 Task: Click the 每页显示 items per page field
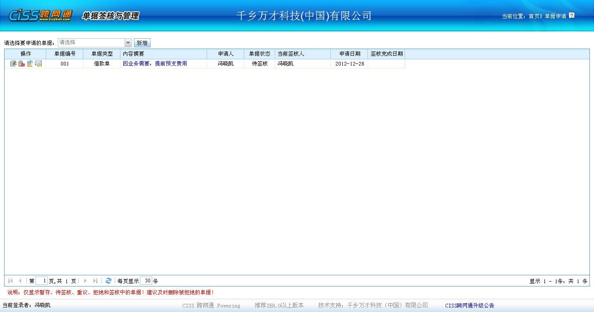[x=146, y=281]
